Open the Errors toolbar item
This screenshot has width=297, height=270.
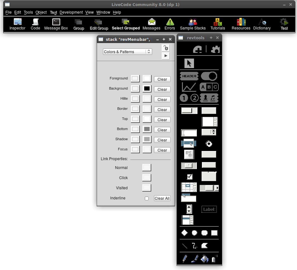[170, 24]
